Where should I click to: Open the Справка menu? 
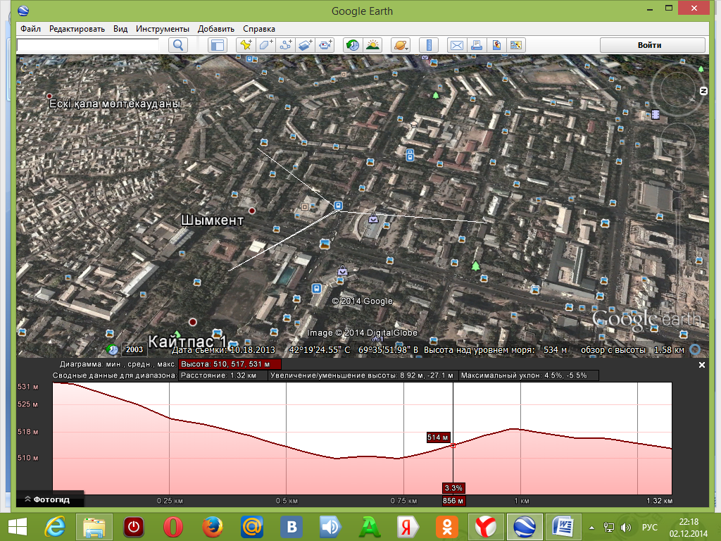(259, 28)
